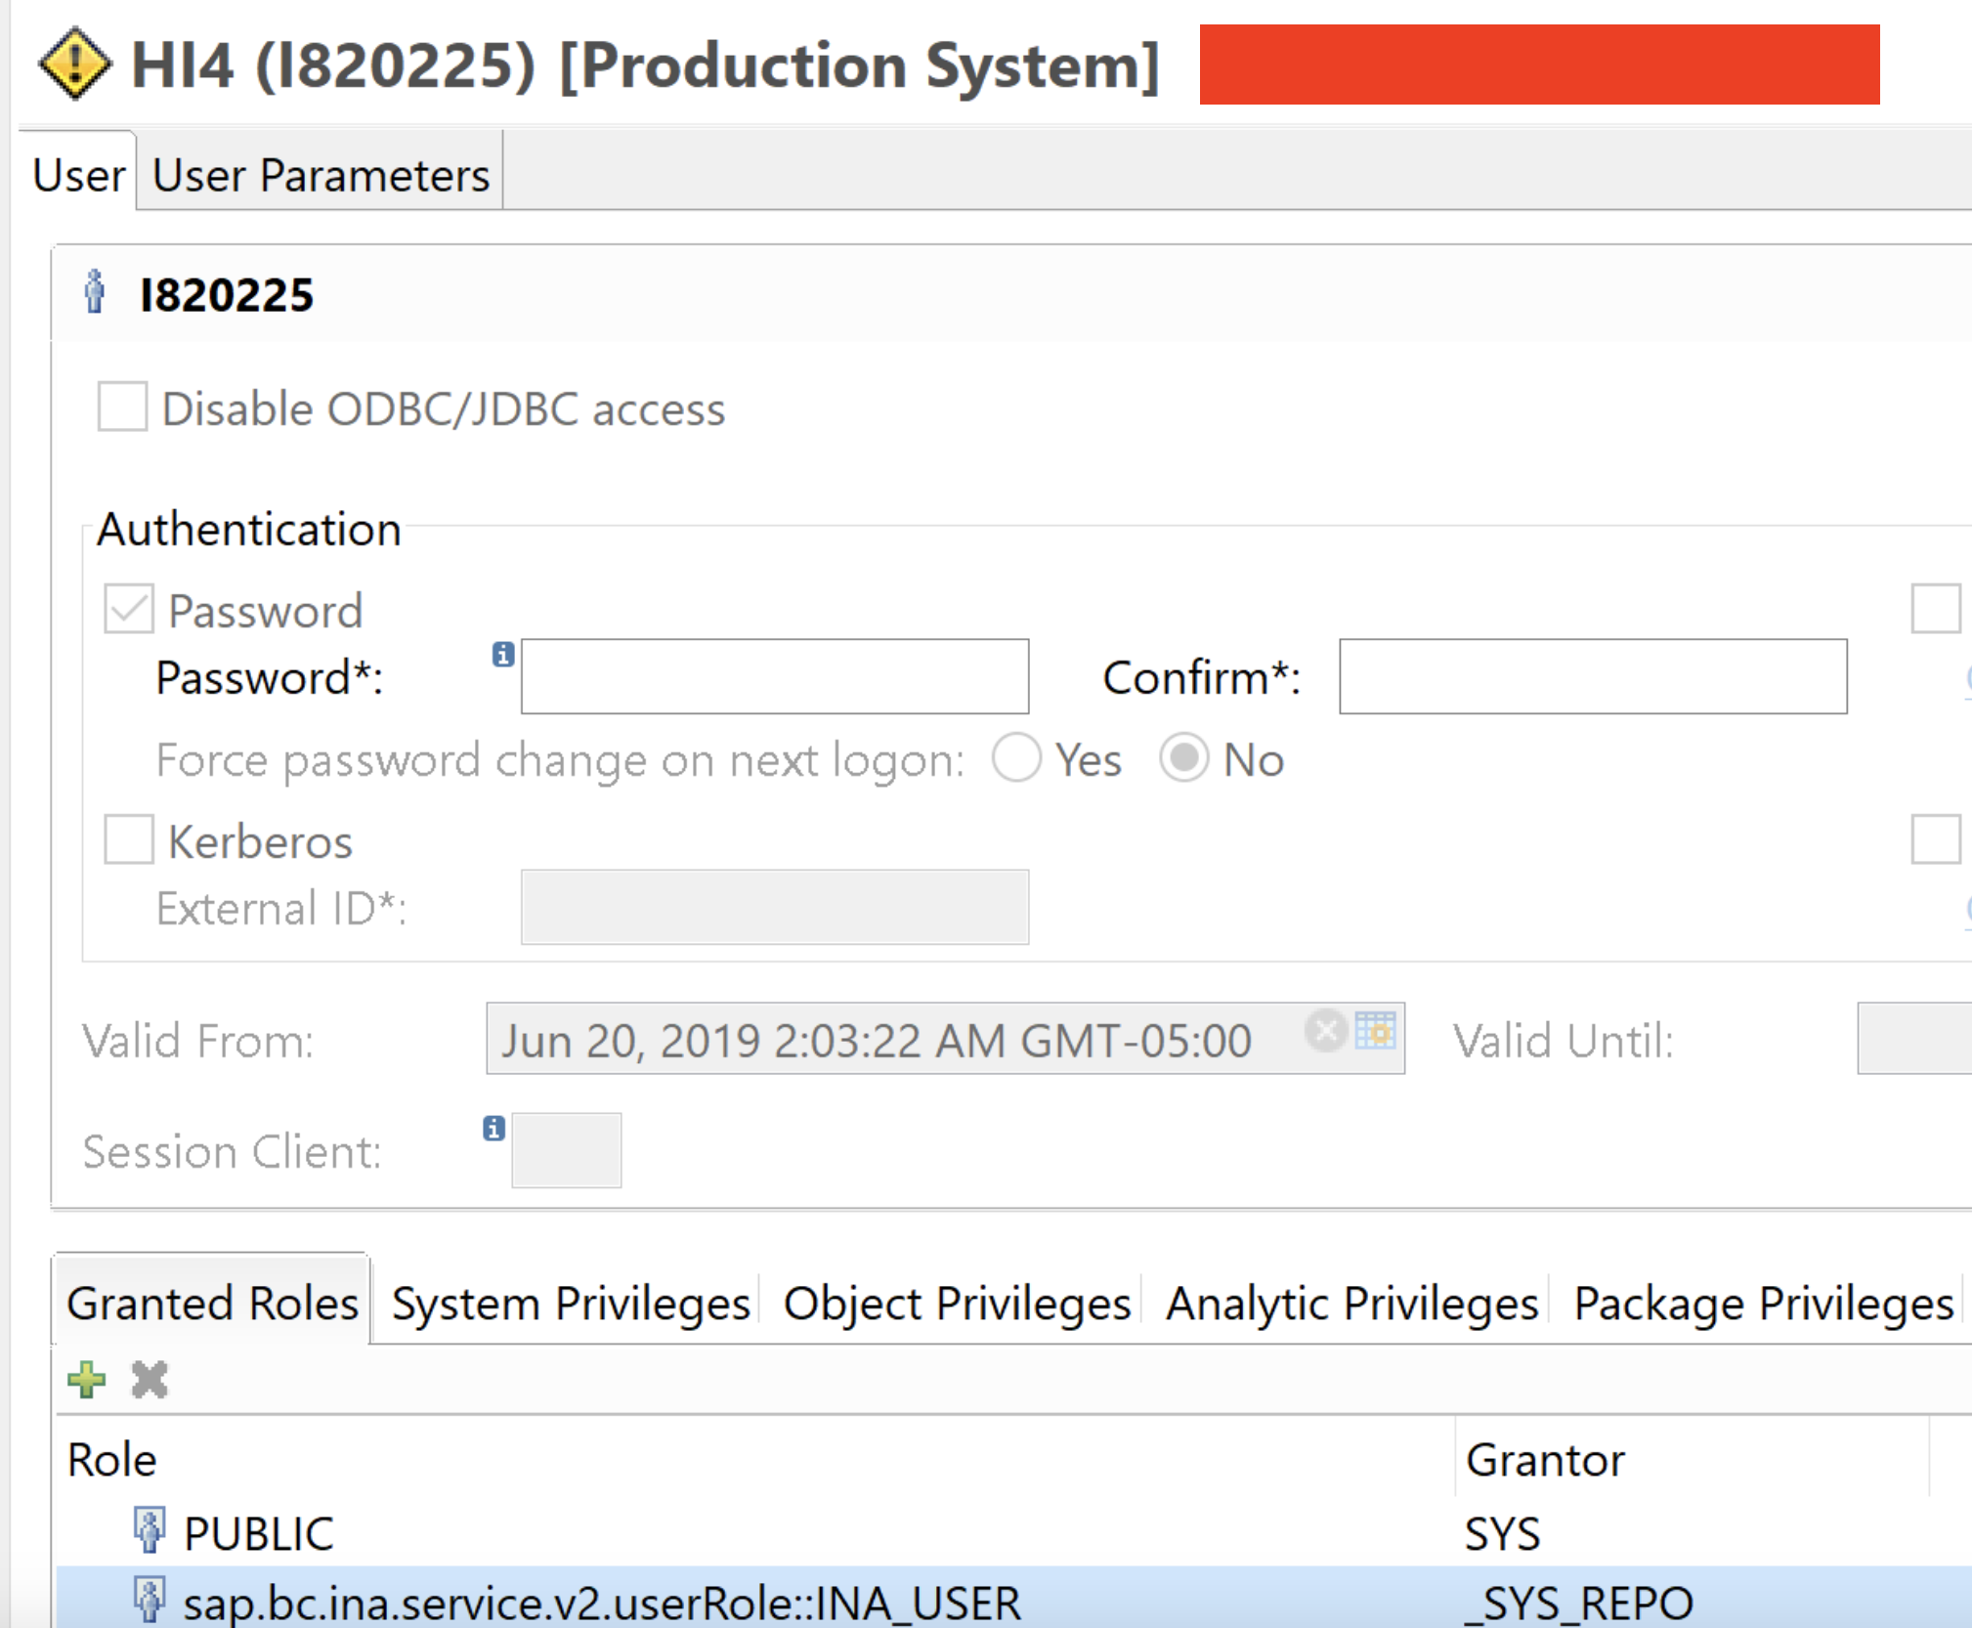Select the sap.bc.ina.service.v2.userRole::INA_USER role row

point(602,1603)
